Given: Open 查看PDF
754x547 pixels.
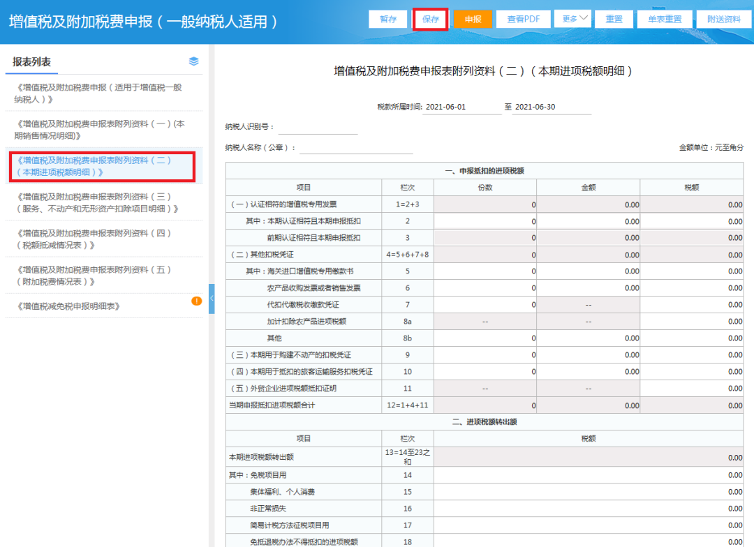Looking at the screenshot, I should pos(524,20).
